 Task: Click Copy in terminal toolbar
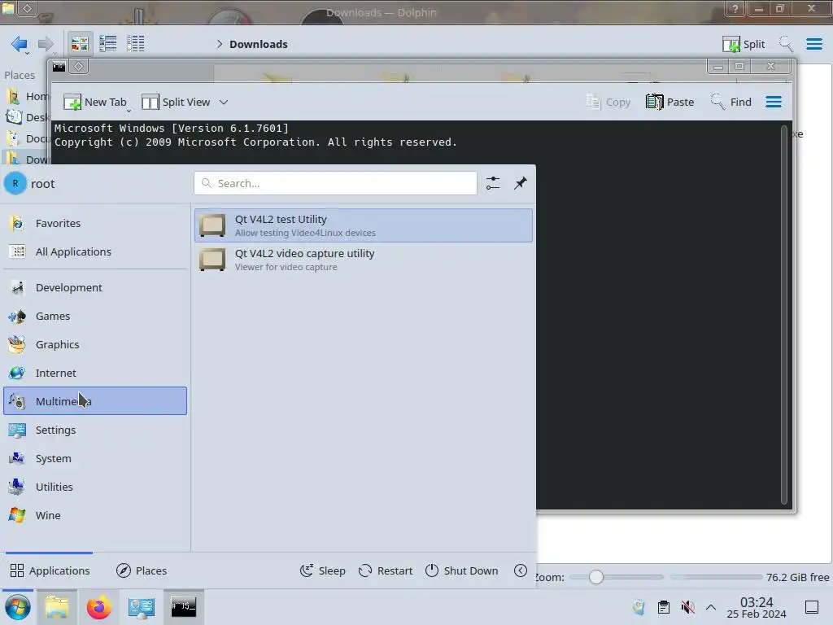pyautogui.click(x=608, y=102)
